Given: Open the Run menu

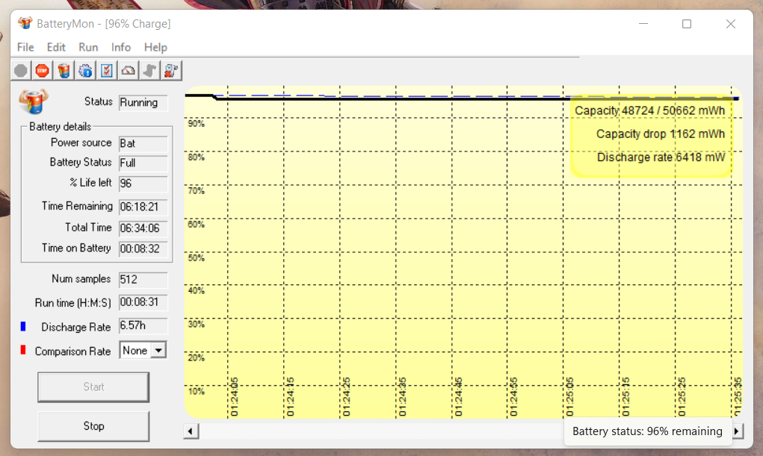Looking at the screenshot, I should [88, 47].
